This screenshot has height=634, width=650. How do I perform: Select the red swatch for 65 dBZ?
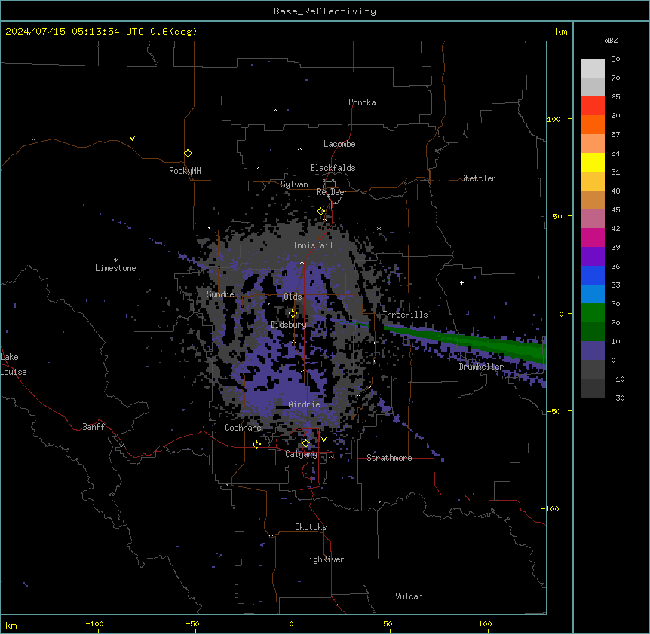tap(593, 105)
